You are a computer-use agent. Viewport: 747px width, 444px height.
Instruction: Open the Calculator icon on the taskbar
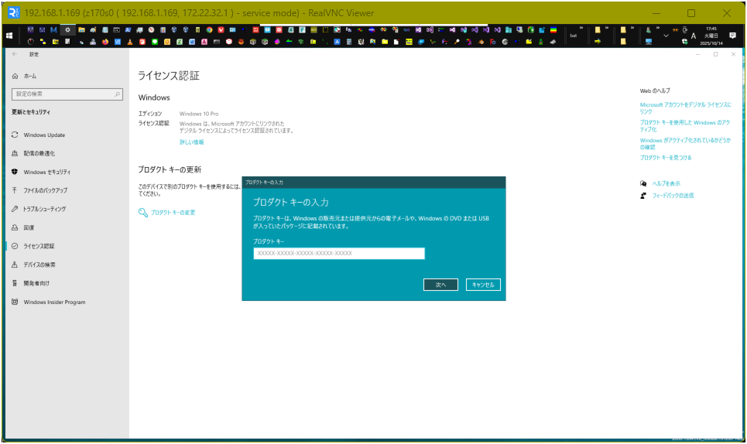pyautogui.click(x=348, y=42)
